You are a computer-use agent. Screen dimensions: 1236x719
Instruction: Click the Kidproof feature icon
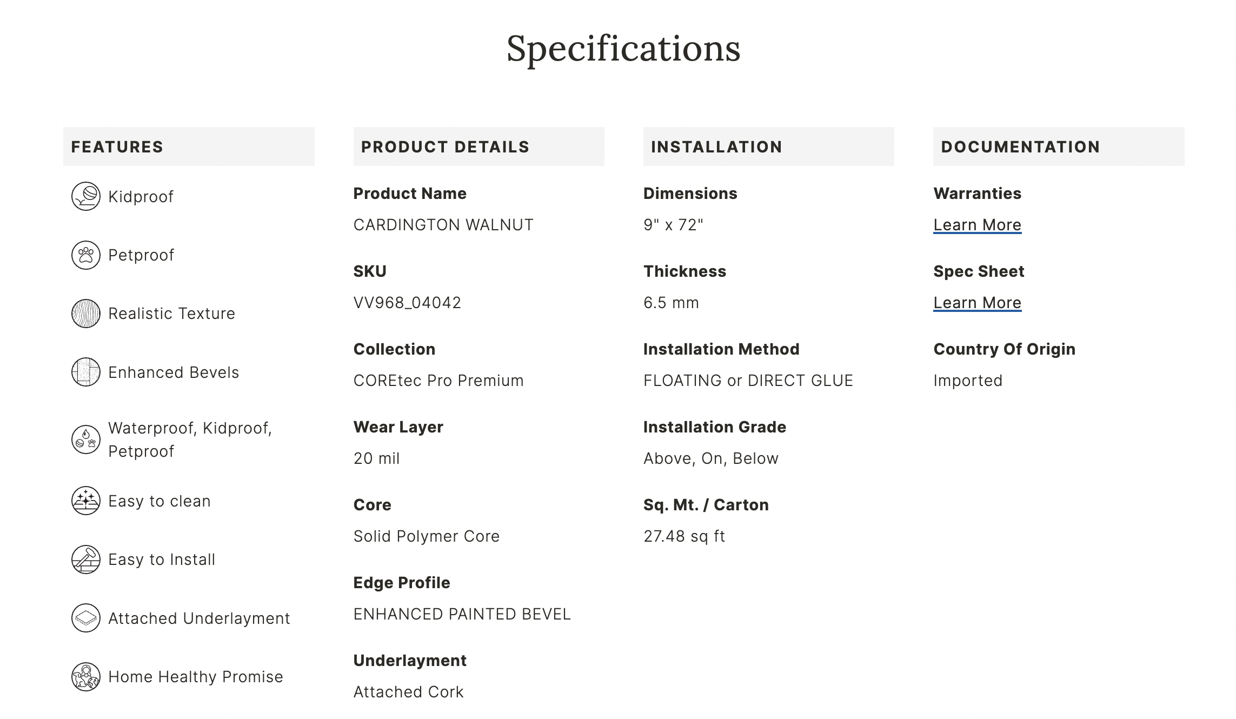tap(86, 196)
